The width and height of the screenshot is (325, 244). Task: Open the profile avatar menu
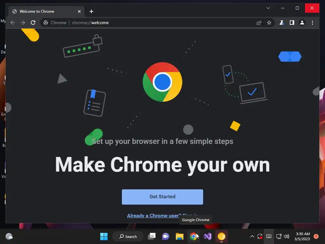tap(302, 23)
